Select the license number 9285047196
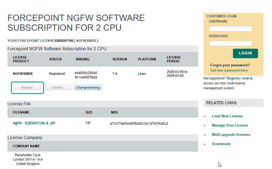272x169 pixels. (x=64, y=41)
